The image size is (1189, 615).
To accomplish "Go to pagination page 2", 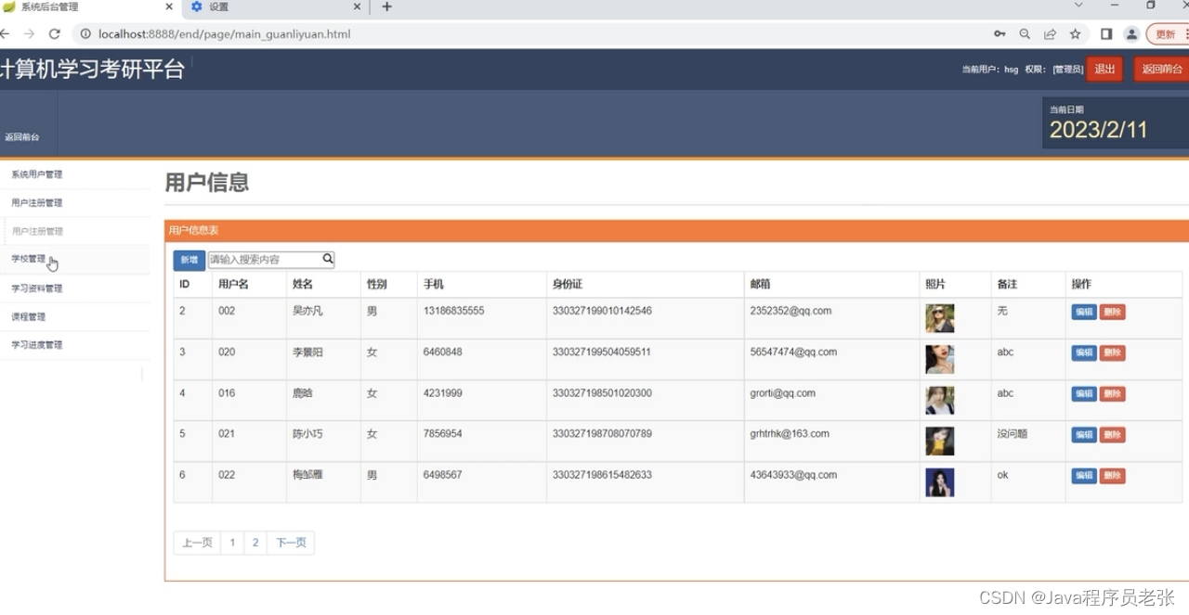I will click(x=255, y=543).
